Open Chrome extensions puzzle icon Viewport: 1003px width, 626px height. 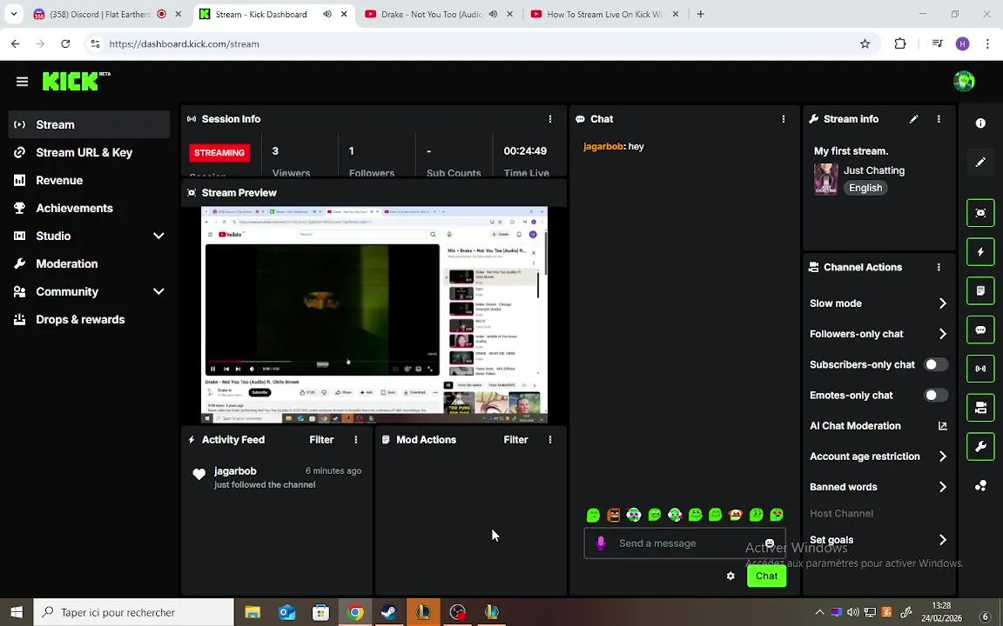tap(900, 44)
